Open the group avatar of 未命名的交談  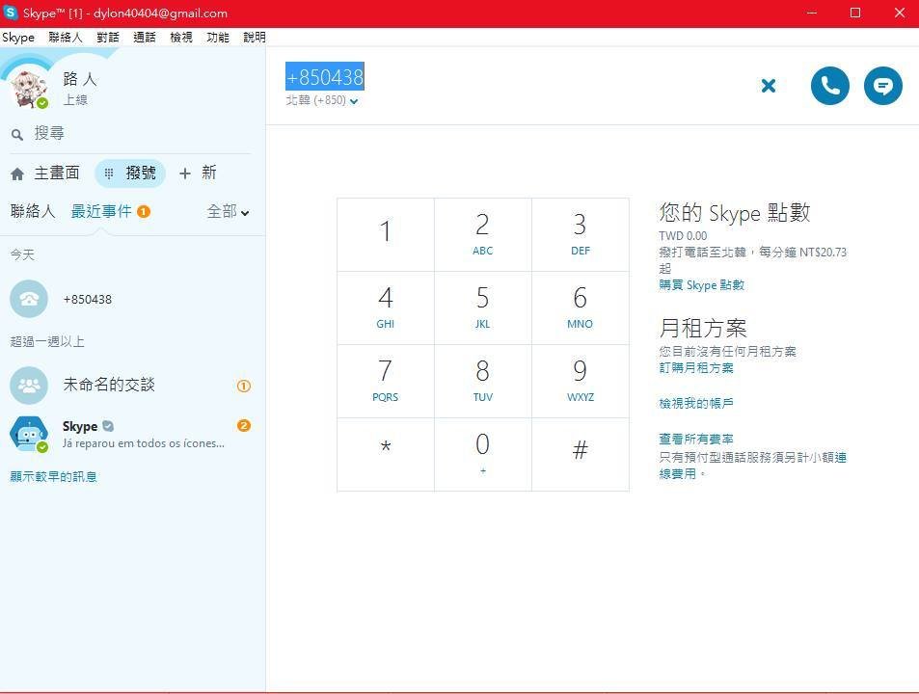[29, 386]
